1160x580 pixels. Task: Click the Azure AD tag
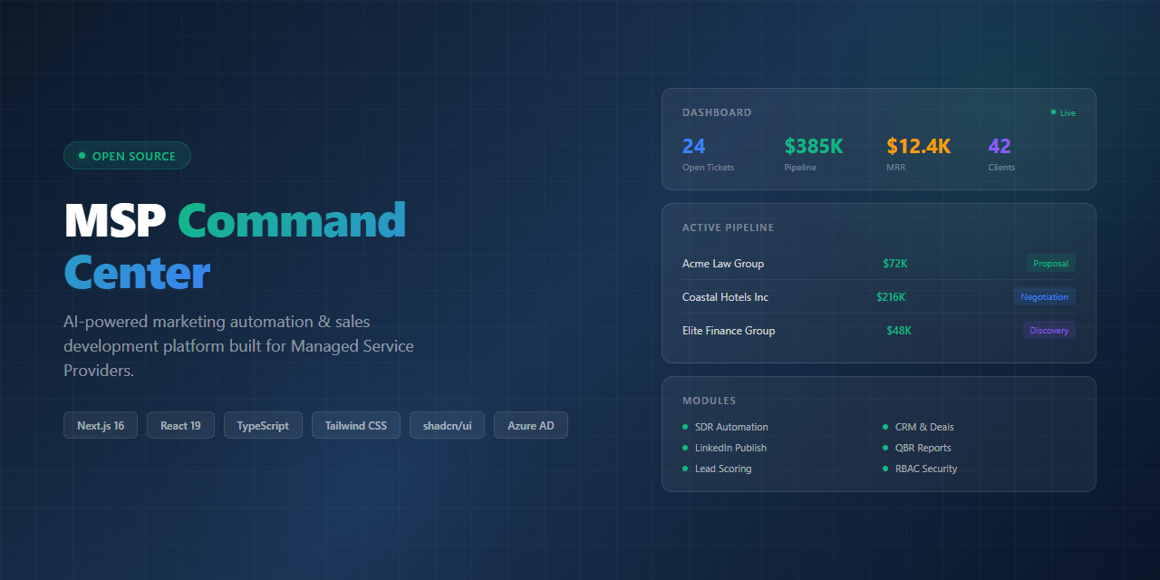[x=531, y=425]
